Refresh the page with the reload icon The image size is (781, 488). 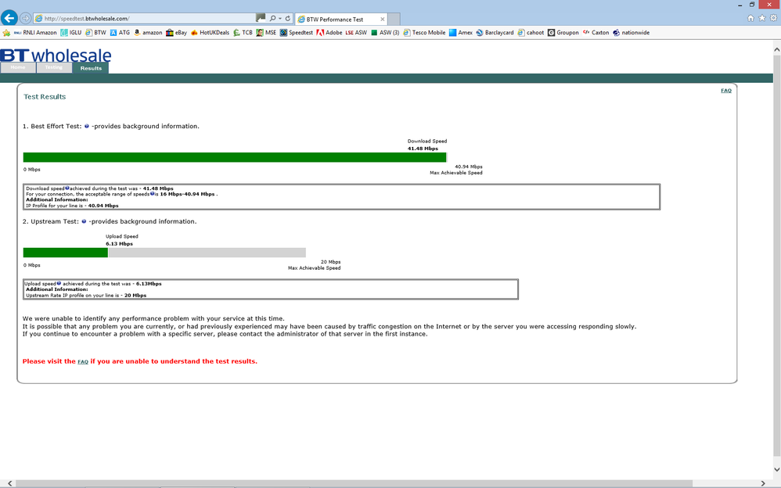click(288, 19)
